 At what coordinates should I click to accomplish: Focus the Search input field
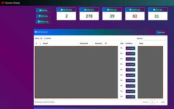click(155, 39)
